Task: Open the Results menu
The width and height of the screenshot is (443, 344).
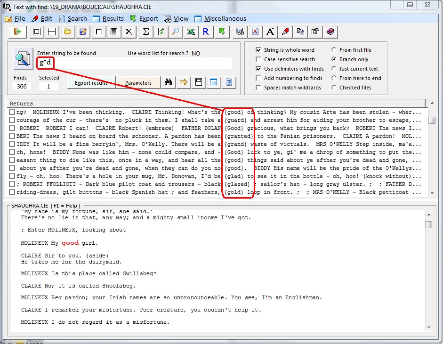Action: pos(108,19)
